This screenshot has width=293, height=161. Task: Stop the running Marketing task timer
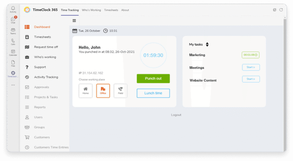click(251, 55)
